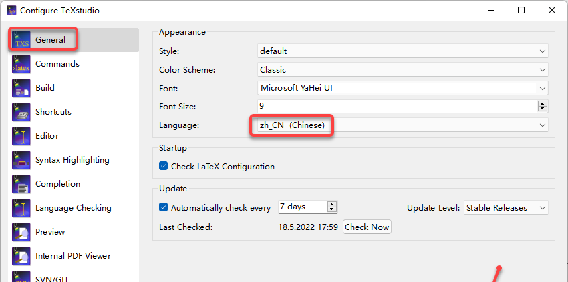
Task: Open the Preview magnifier icon
Action: tap(21, 232)
